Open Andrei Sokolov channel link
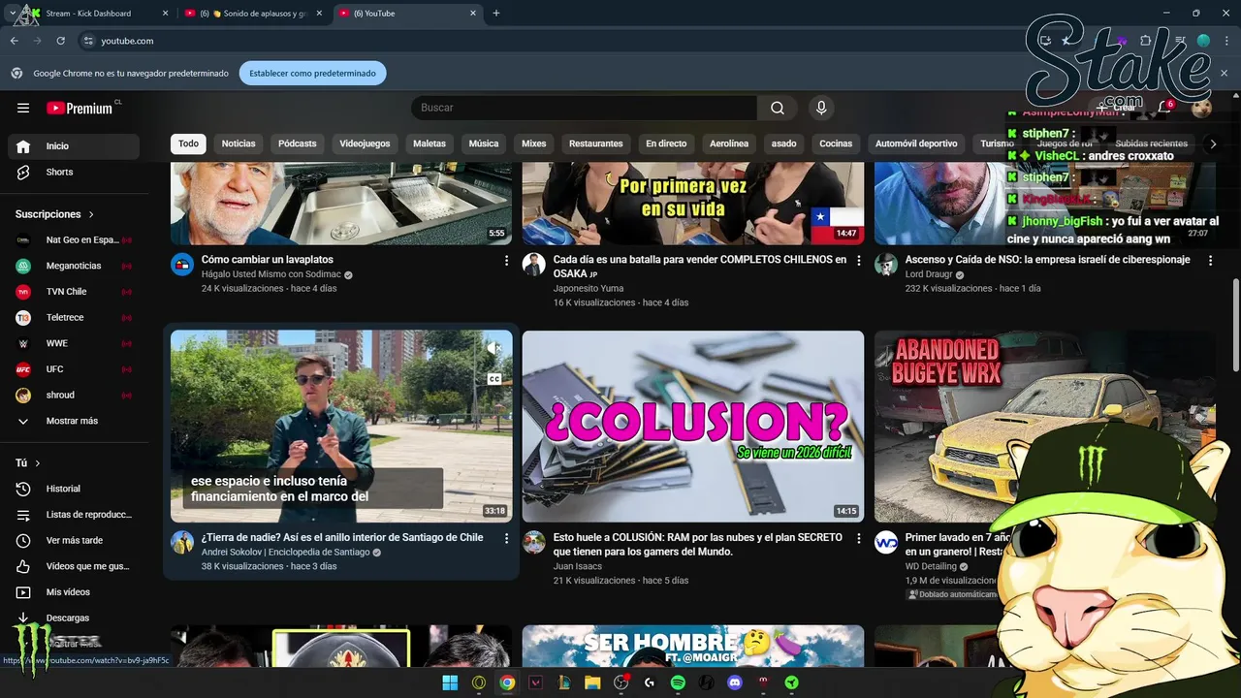The height and width of the screenshot is (698, 1241). (x=285, y=553)
